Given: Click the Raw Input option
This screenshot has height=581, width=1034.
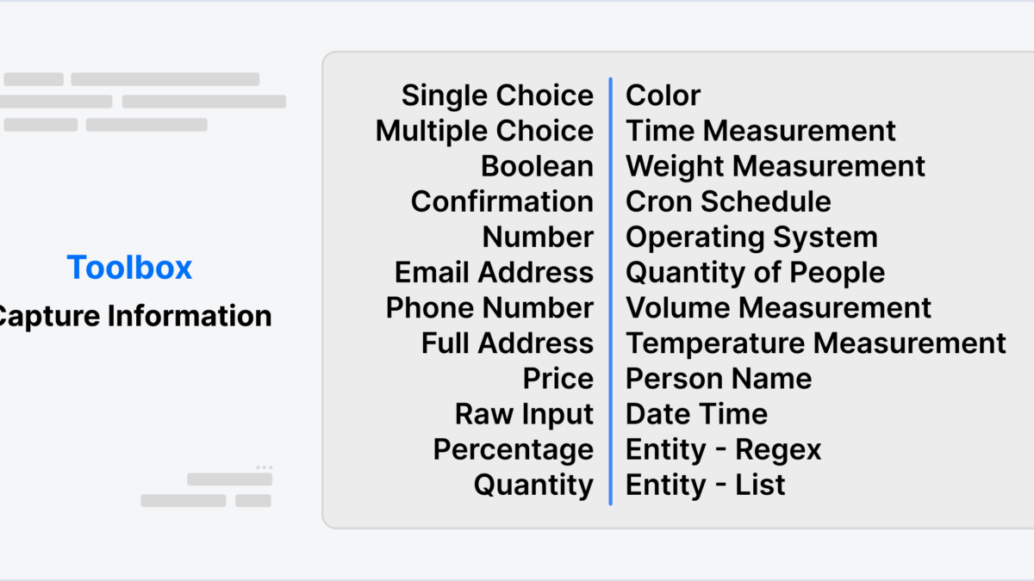Looking at the screenshot, I should point(524,414).
